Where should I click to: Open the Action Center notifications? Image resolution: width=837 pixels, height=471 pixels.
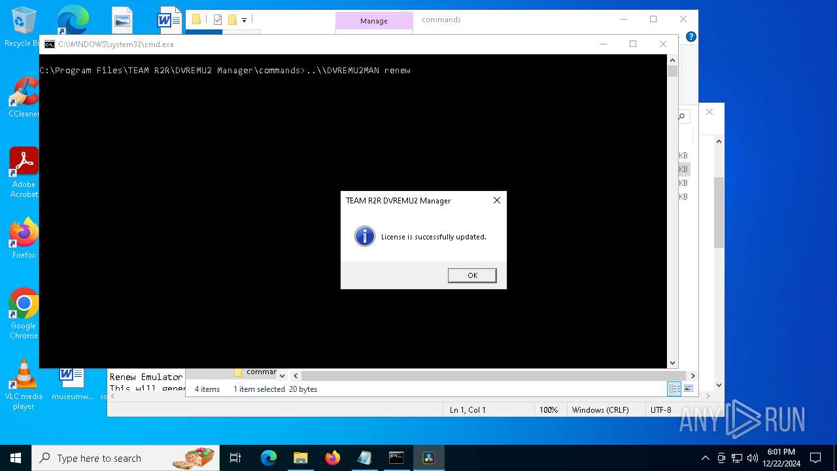[815, 458]
